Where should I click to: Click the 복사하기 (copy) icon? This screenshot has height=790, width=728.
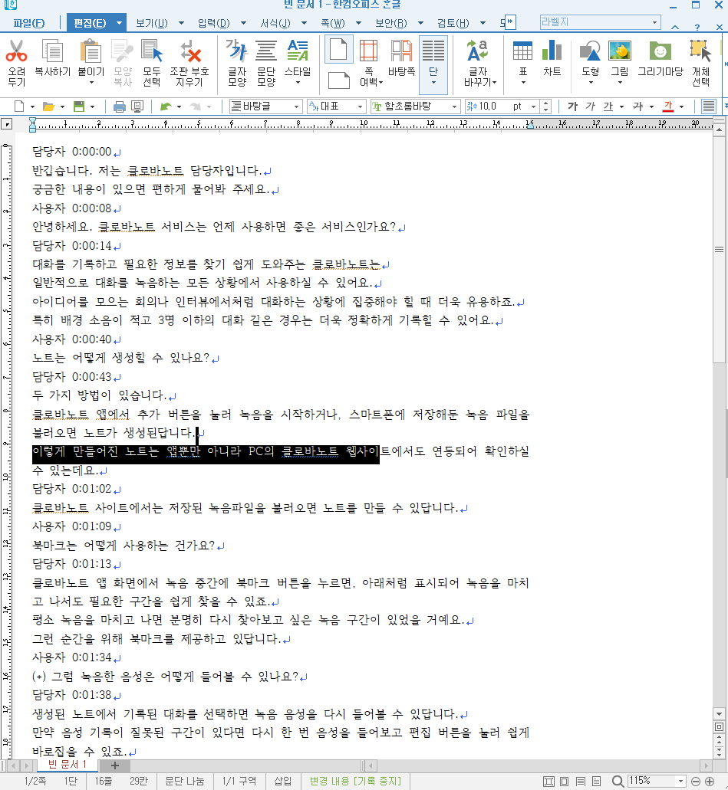coord(52,52)
